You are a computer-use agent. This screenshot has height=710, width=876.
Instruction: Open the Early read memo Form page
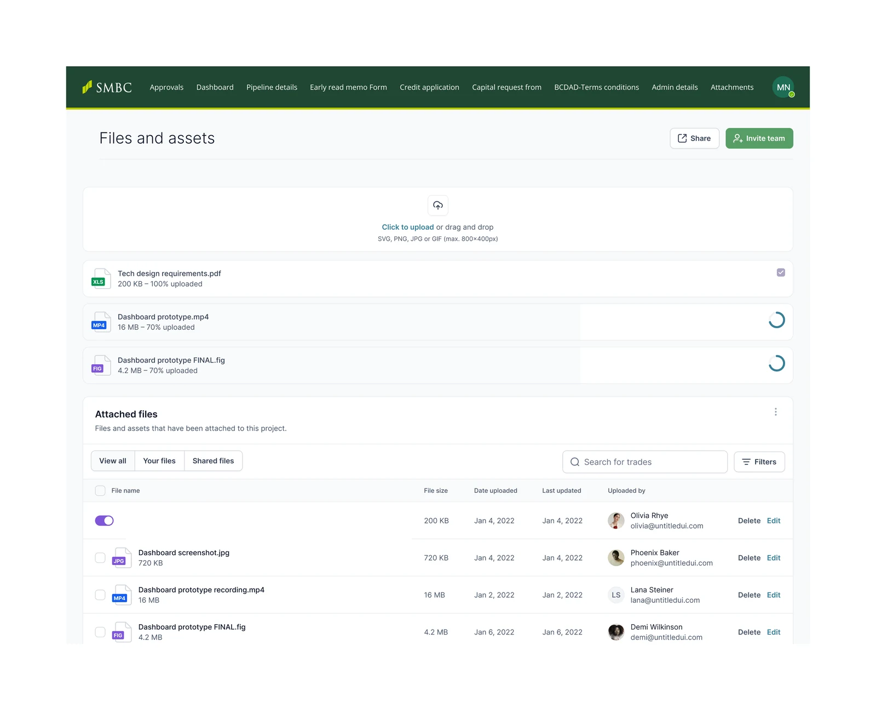click(348, 88)
